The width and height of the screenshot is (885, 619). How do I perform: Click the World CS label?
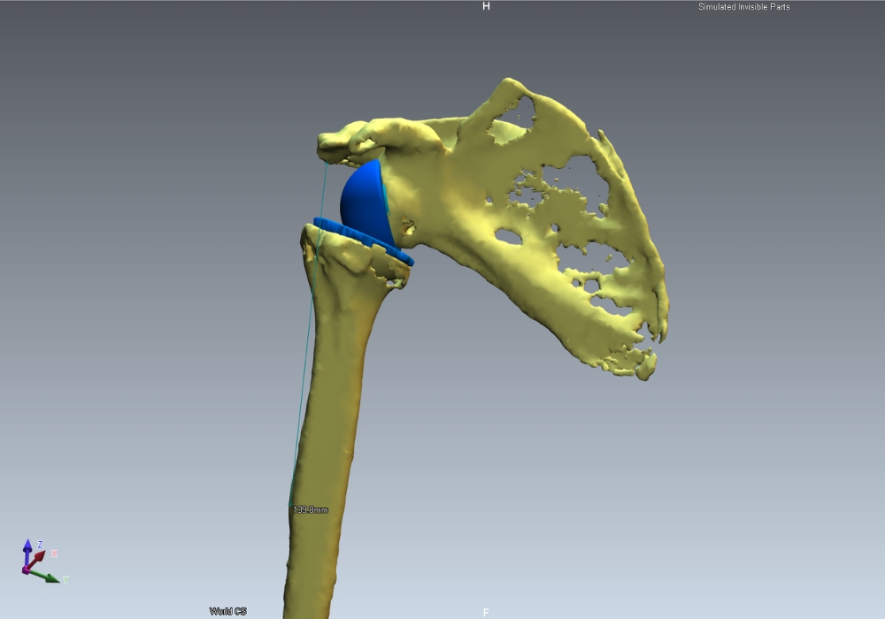pos(227,611)
